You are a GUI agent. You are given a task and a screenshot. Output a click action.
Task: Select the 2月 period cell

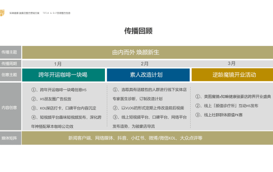(145, 64)
